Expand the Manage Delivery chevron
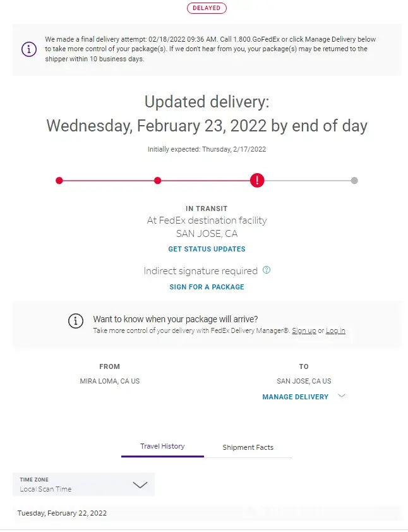408x532 pixels. (342, 396)
